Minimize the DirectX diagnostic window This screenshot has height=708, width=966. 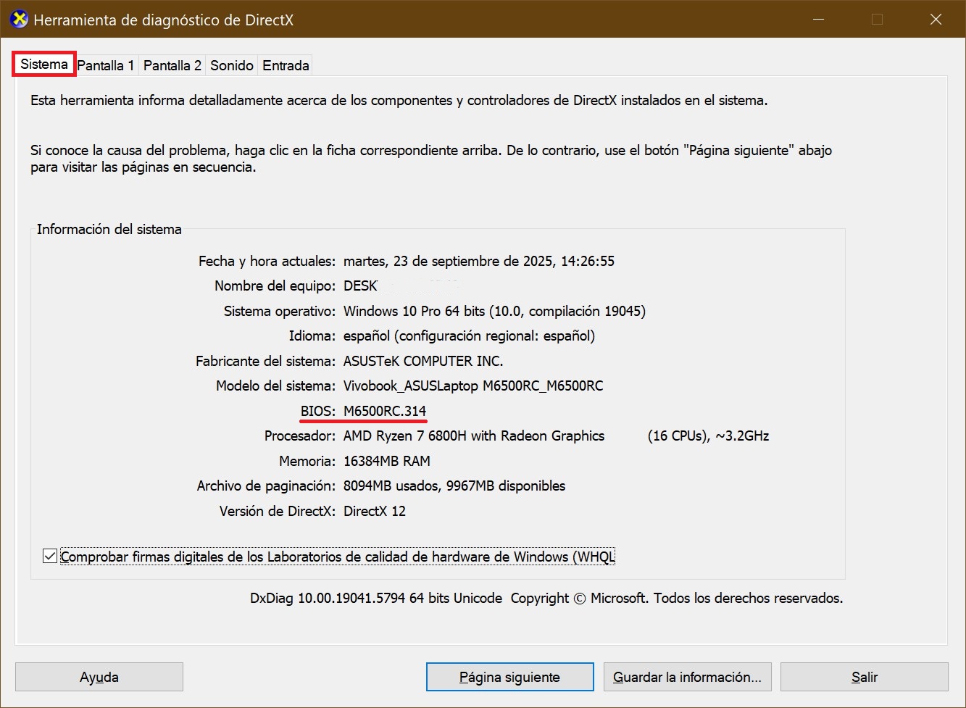pyautogui.click(x=819, y=20)
